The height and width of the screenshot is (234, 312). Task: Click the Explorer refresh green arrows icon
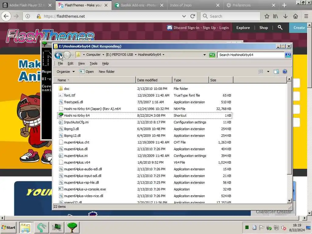(x=212, y=55)
